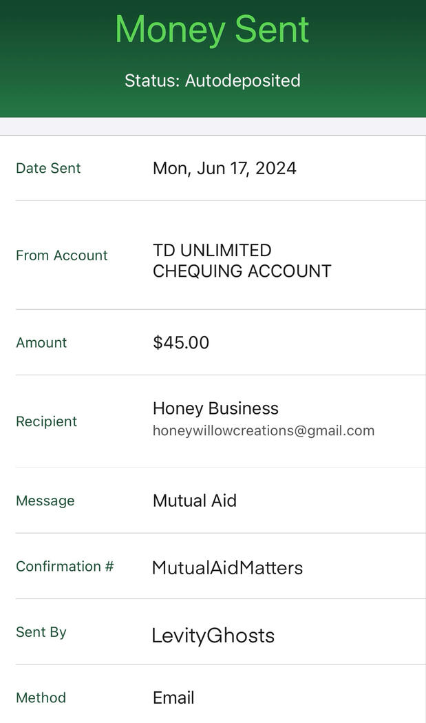Select the Sent By label
426x723 pixels.
[x=41, y=632]
